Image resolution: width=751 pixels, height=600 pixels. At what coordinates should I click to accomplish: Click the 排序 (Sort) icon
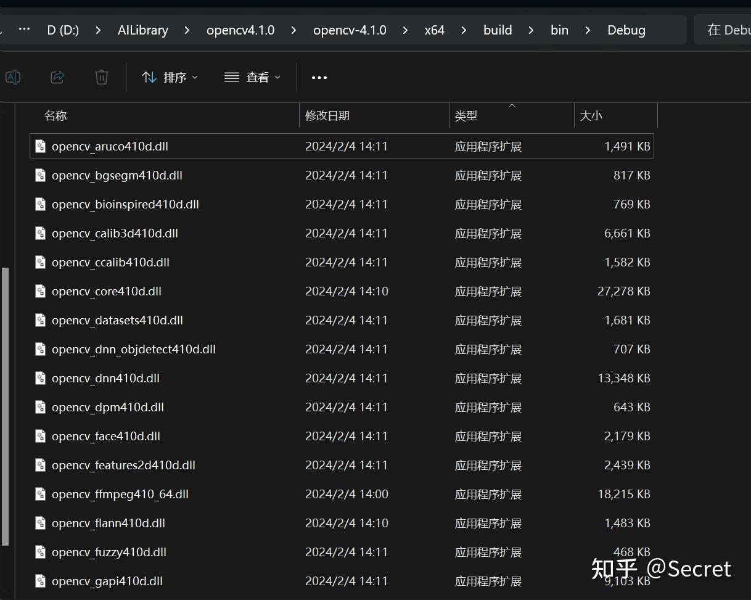click(150, 77)
